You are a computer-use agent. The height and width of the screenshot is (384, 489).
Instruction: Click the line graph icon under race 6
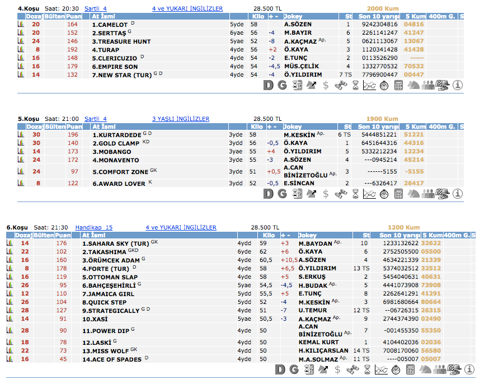[381, 369]
